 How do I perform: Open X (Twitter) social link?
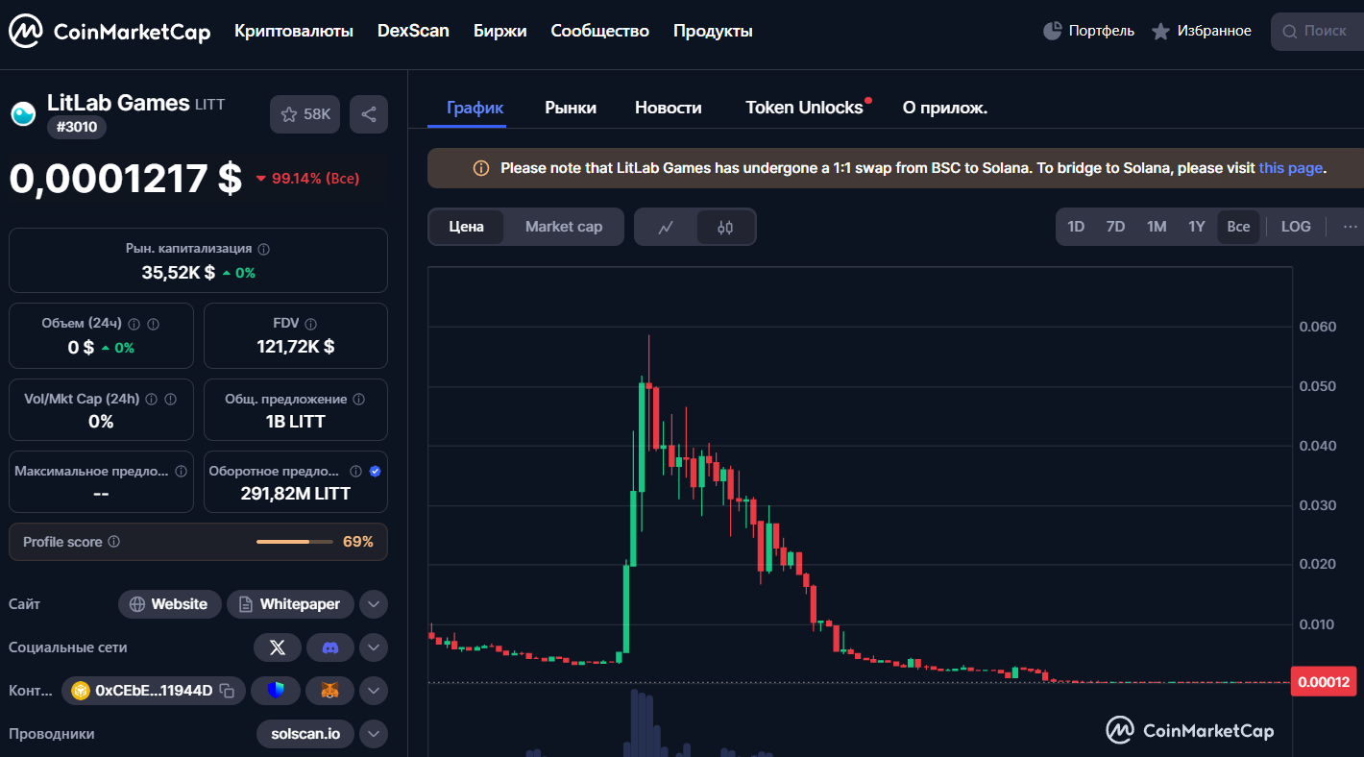coord(278,647)
